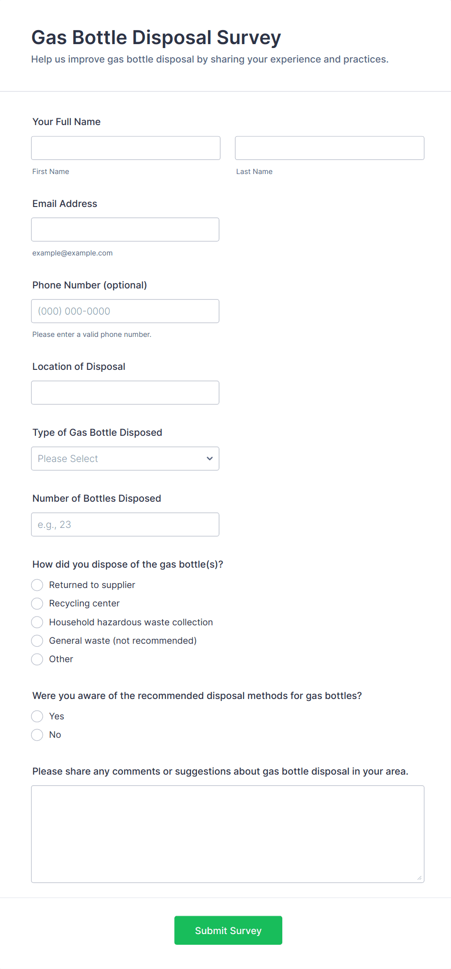The width and height of the screenshot is (451, 969).
Task: Select the Location of Disposal field
Action: pos(125,393)
